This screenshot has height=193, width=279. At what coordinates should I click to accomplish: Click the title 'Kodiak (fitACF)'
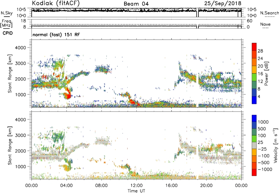click(55, 3)
